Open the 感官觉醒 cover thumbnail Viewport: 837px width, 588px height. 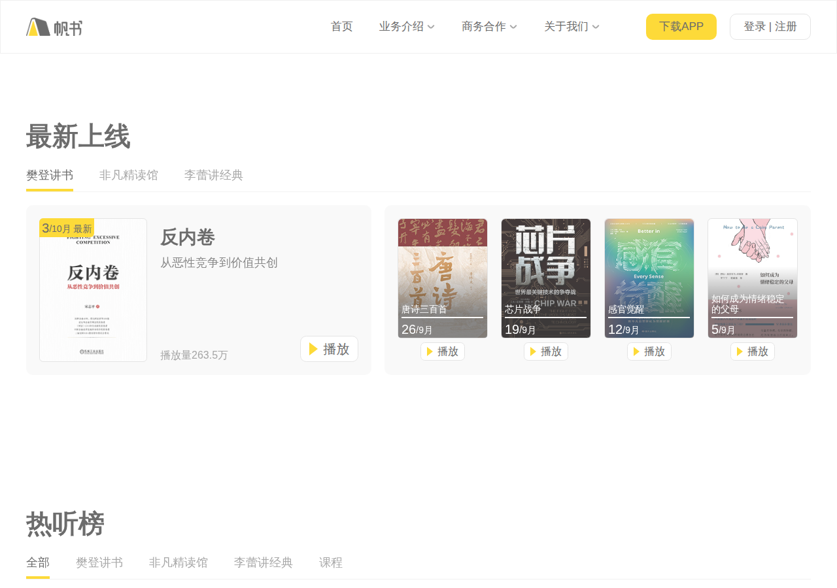(649, 278)
